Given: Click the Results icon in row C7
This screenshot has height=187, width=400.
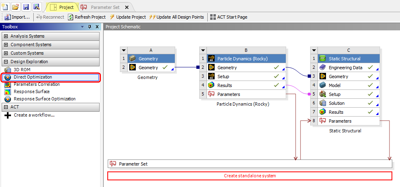Looking at the screenshot, I should click(323, 112).
